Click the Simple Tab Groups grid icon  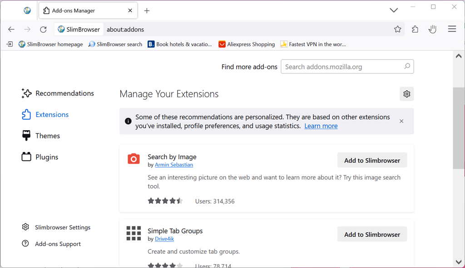tap(134, 233)
